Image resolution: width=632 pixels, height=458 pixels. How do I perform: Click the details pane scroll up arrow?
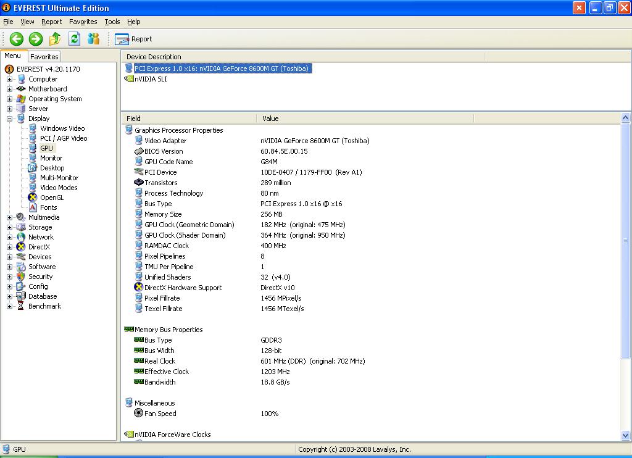[626, 118]
